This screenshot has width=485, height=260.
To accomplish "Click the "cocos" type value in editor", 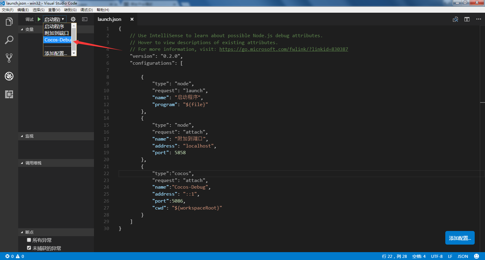I will (182, 174).
